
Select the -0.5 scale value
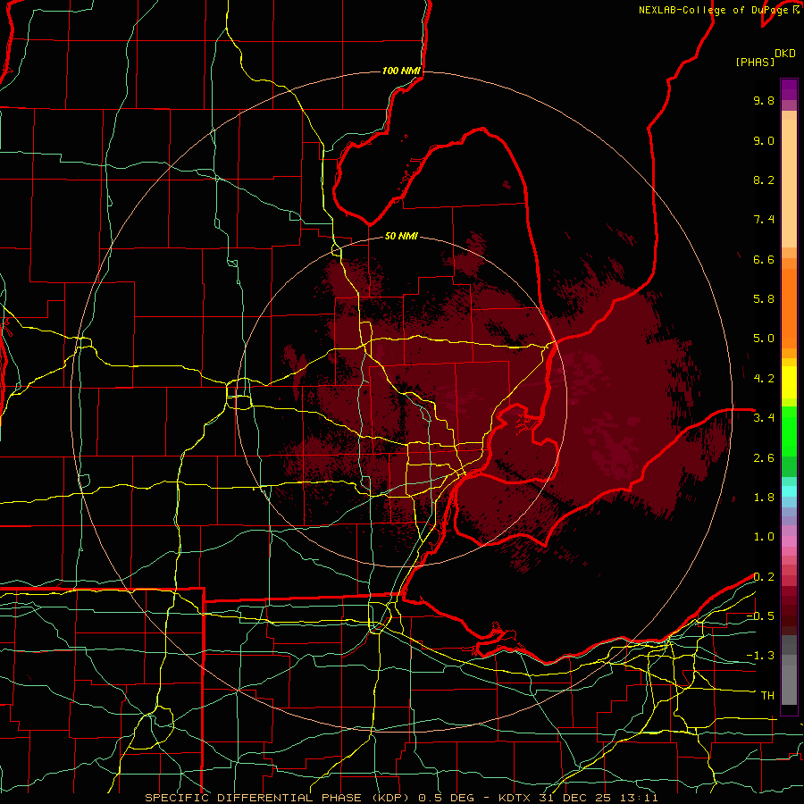point(760,616)
